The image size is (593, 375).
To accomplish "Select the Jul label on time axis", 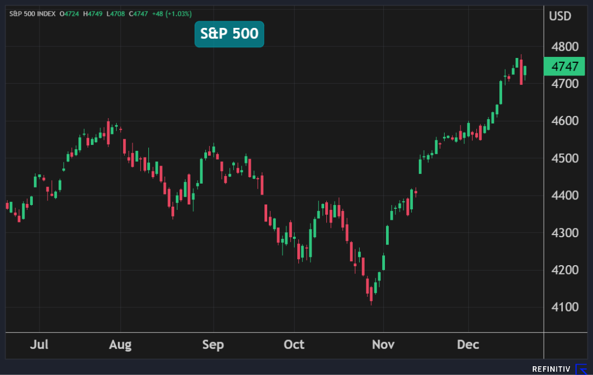I will click(x=39, y=344).
